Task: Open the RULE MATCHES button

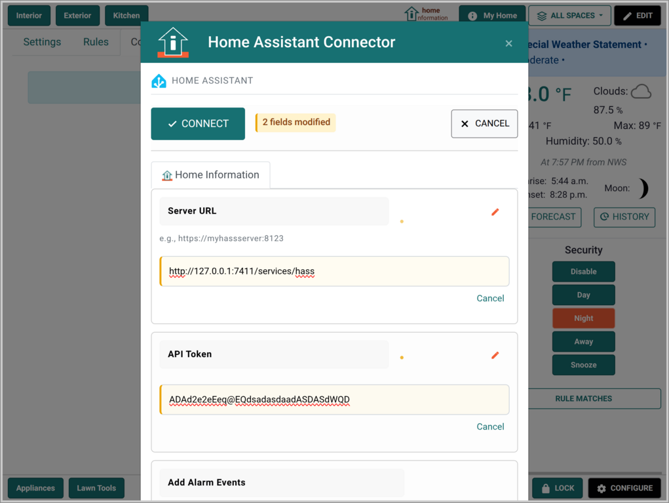Action: [594, 399]
